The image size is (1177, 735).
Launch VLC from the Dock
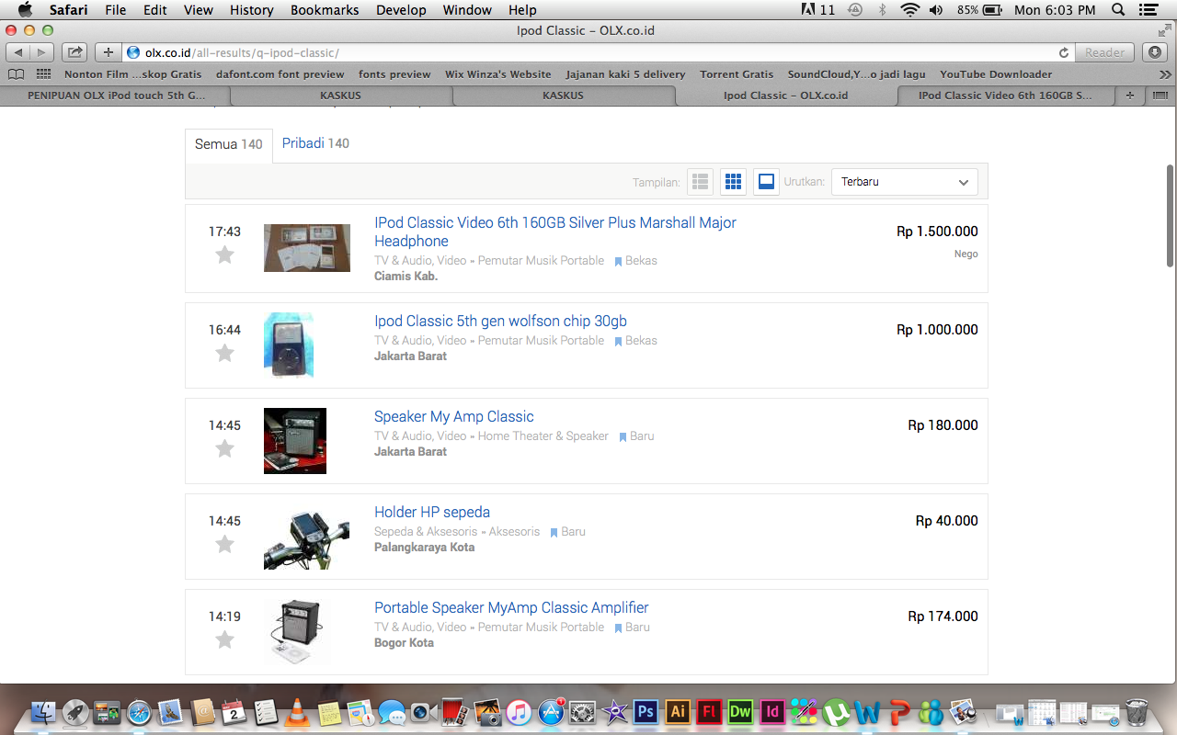tap(296, 711)
